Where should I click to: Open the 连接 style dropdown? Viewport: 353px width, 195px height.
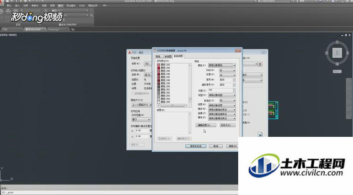[x=222, y=114]
